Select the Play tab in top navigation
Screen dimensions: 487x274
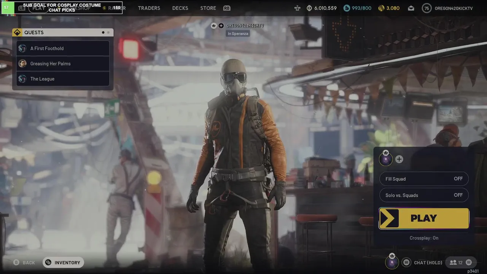pos(39,8)
